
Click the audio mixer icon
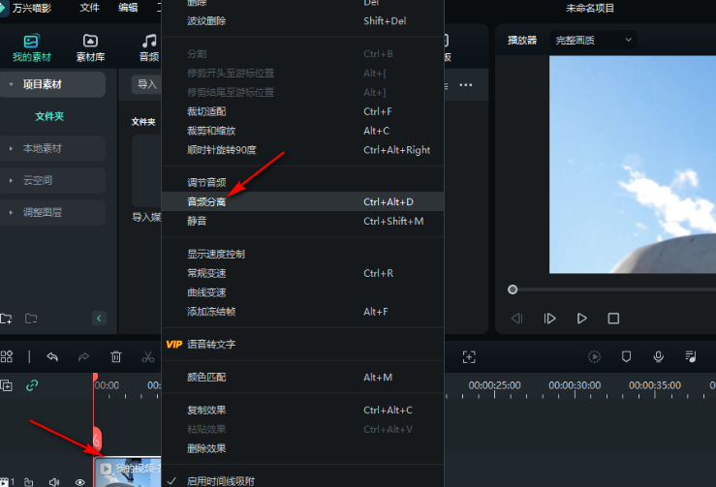691,356
